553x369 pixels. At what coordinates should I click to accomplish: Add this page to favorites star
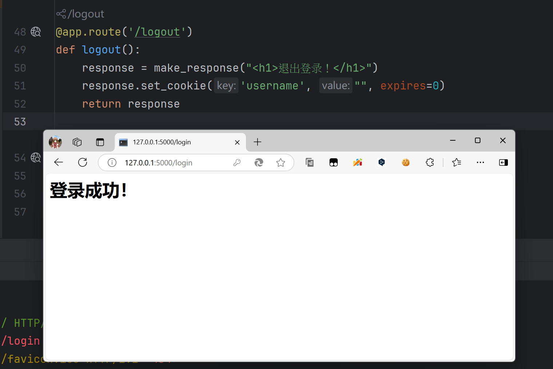(x=281, y=163)
